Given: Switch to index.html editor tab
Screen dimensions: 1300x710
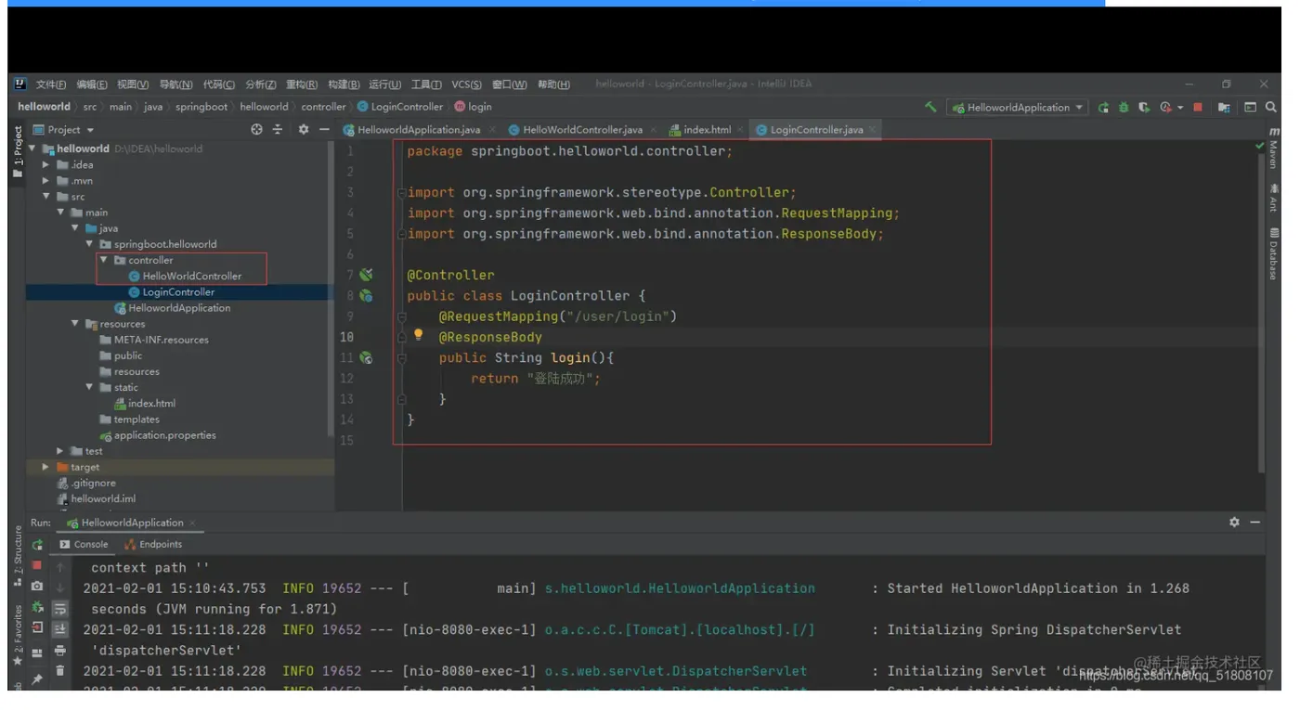Looking at the screenshot, I should 707,130.
